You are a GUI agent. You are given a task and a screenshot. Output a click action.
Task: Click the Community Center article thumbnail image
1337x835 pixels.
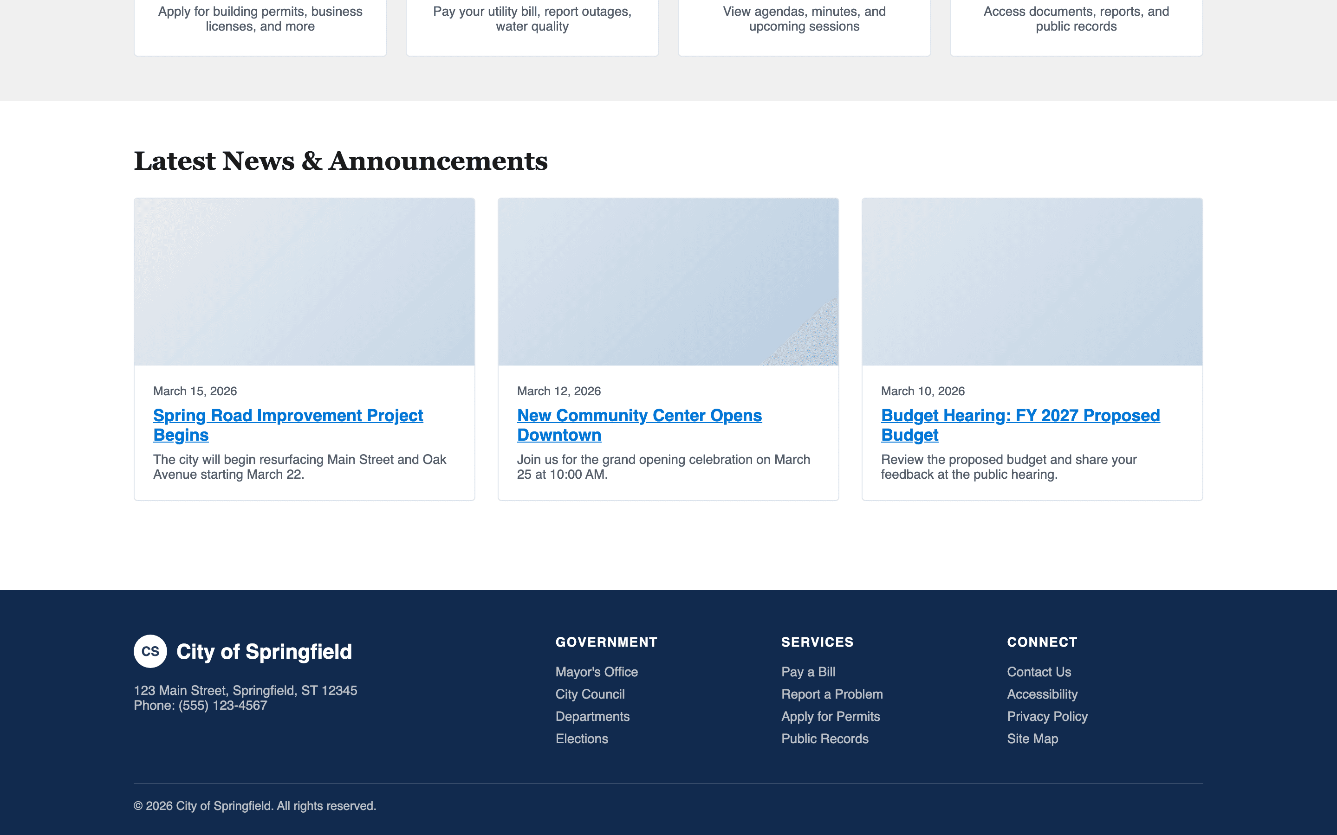668,282
